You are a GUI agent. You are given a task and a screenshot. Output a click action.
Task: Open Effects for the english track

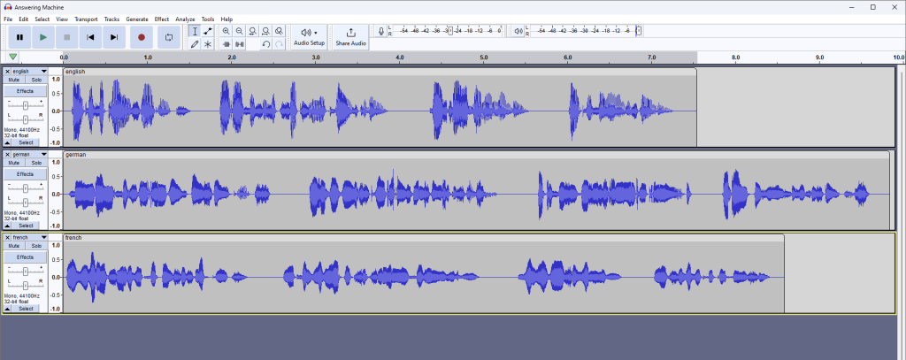coord(26,91)
